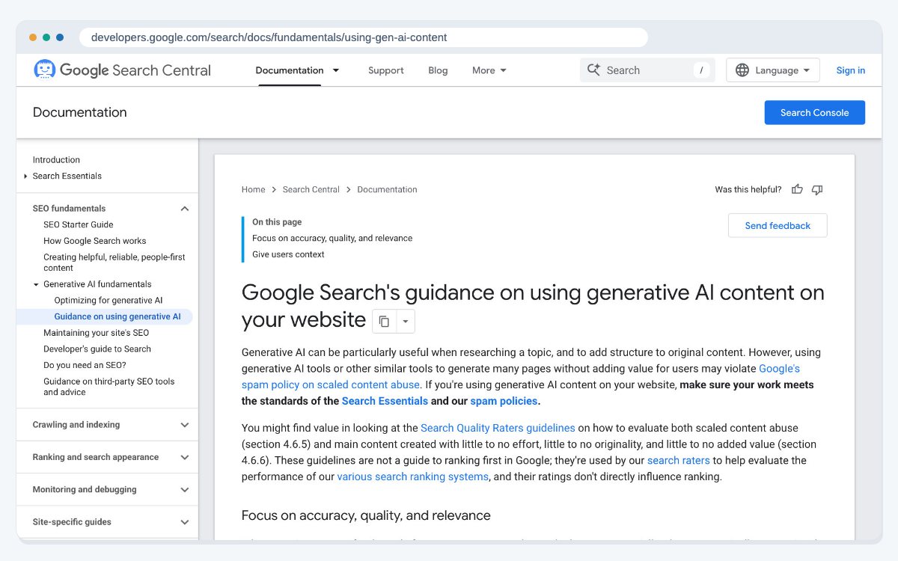Click the Was this helpful? text
898x561 pixels.
[748, 189]
